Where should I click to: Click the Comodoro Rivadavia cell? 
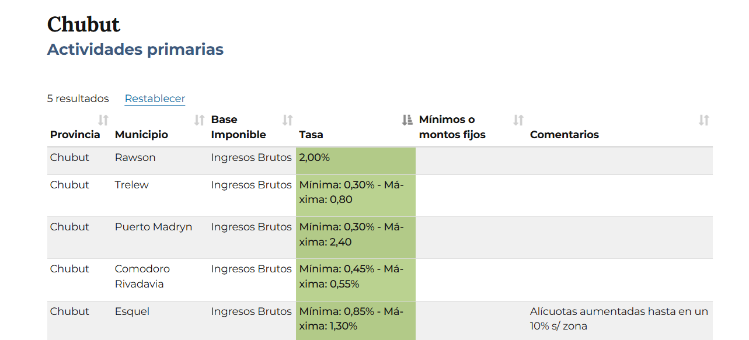pos(142,276)
